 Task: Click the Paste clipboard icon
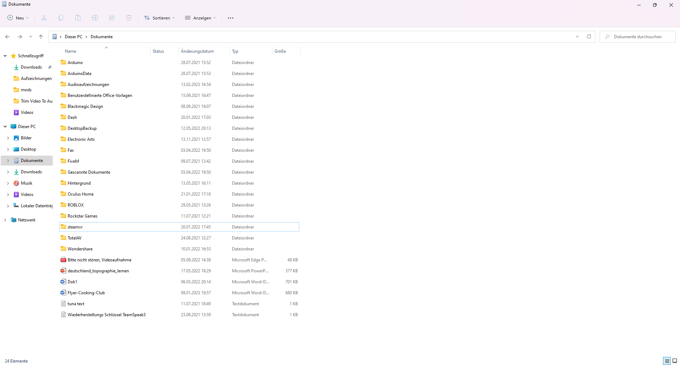(78, 18)
